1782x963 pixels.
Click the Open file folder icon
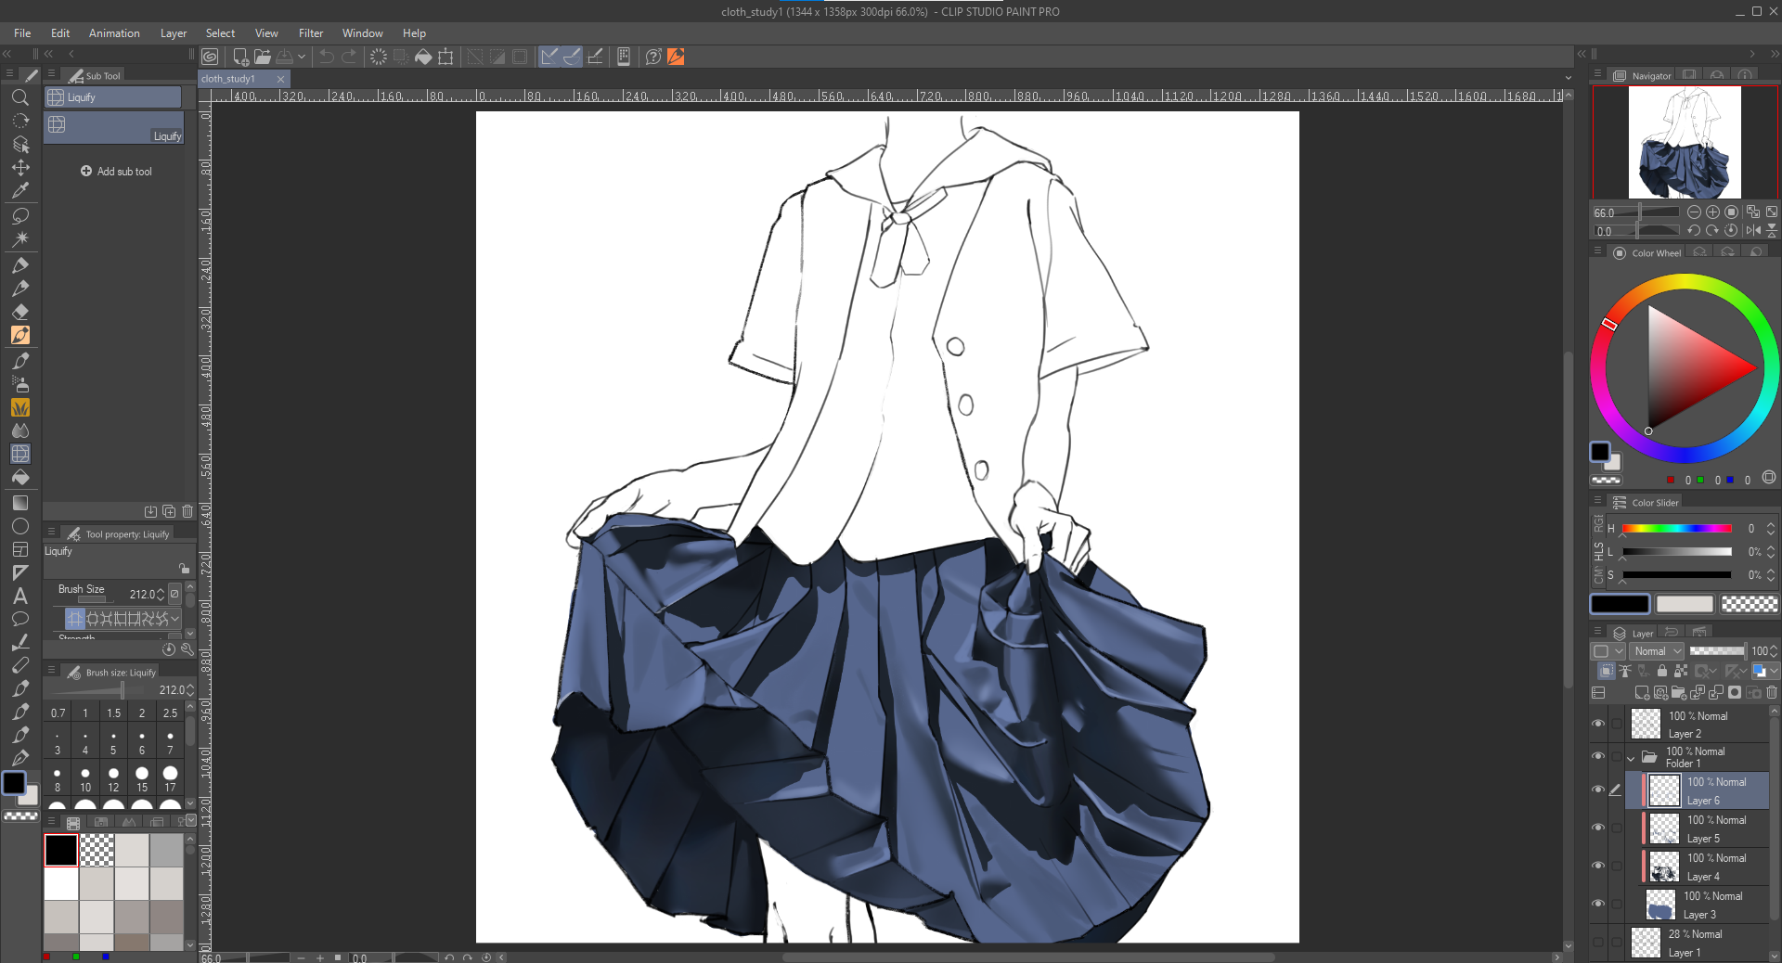pos(263,57)
